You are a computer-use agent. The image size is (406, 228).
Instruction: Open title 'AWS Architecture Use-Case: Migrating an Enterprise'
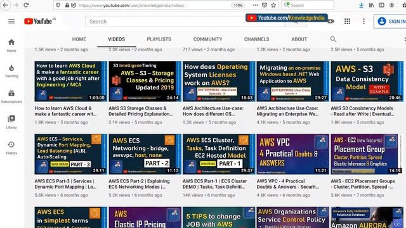click(x=287, y=111)
